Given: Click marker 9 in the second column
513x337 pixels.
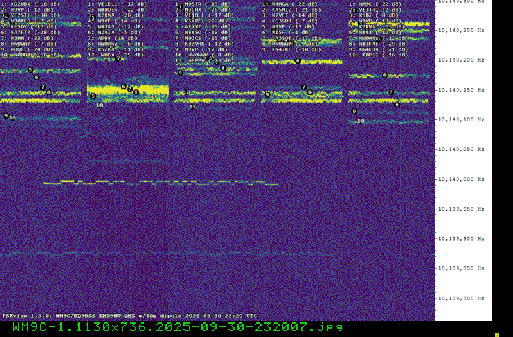Looking at the screenshot, I should click(x=93, y=96).
